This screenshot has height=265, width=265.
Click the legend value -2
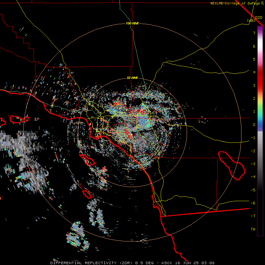tap(253, 151)
